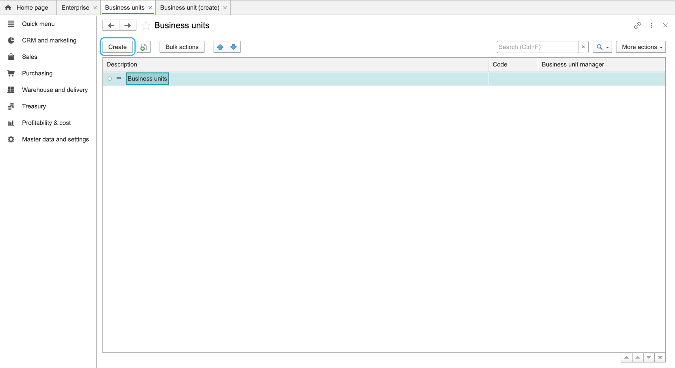The width and height of the screenshot is (675, 368).
Task: Open the More actions dropdown
Action: (641, 47)
